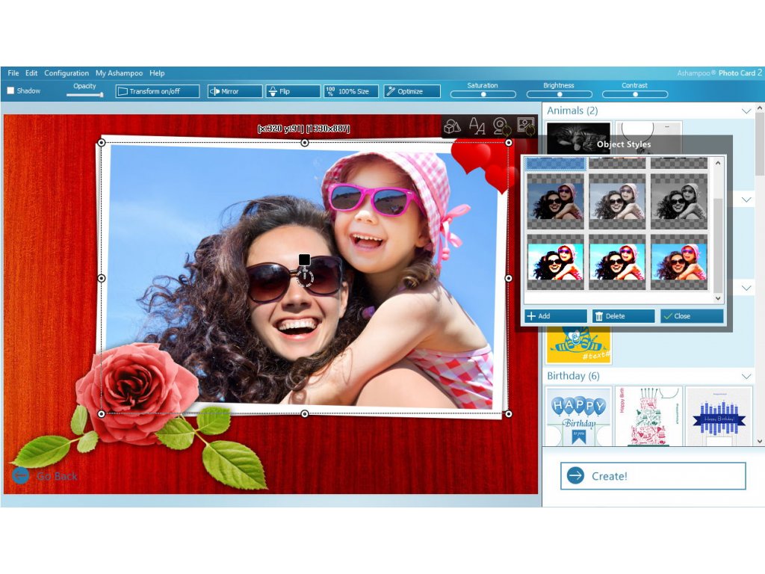Viewport: 765px width, 574px height.
Task: Open the File menu
Action: (13, 73)
